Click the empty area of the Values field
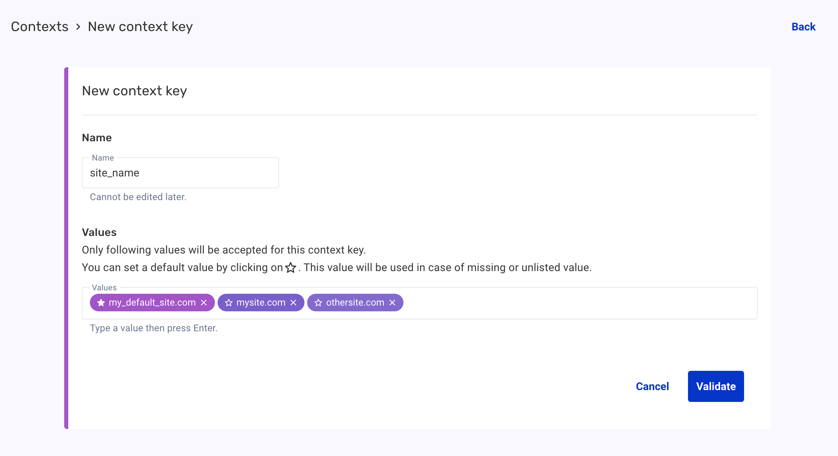The height and width of the screenshot is (456, 838). coord(574,303)
